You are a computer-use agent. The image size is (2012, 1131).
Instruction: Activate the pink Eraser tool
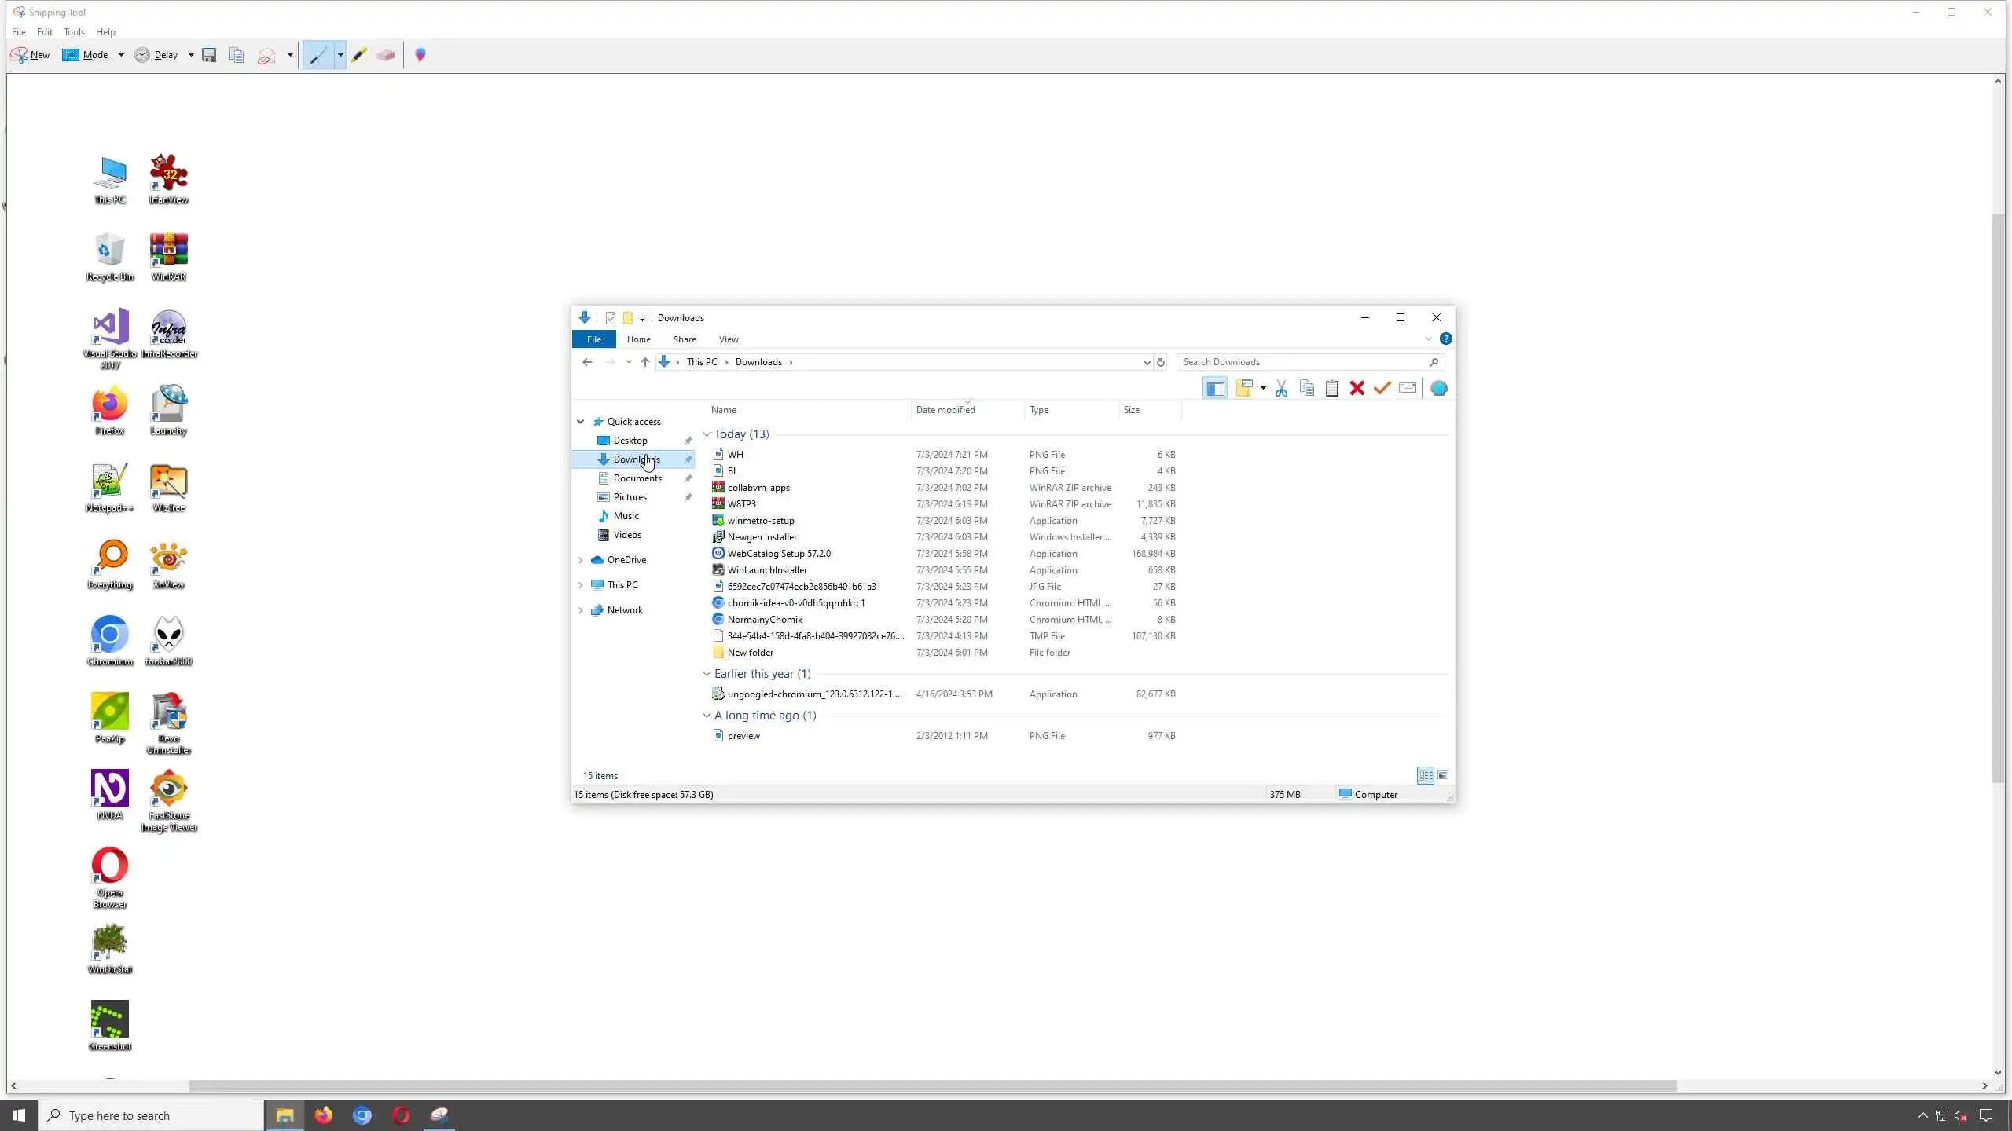[x=385, y=55]
